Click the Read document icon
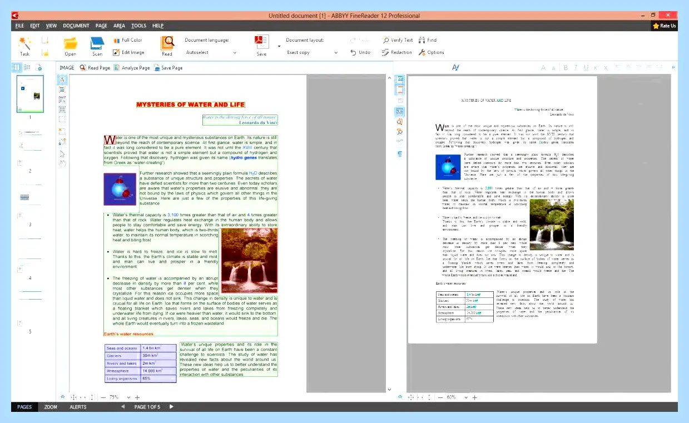The image size is (689, 423). 167,43
